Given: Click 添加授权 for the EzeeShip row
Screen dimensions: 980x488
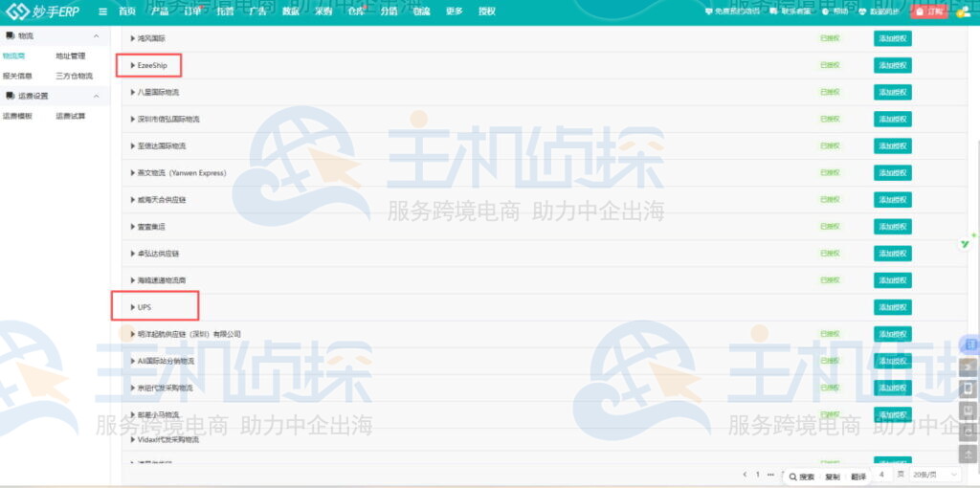Looking at the screenshot, I should pos(893,65).
